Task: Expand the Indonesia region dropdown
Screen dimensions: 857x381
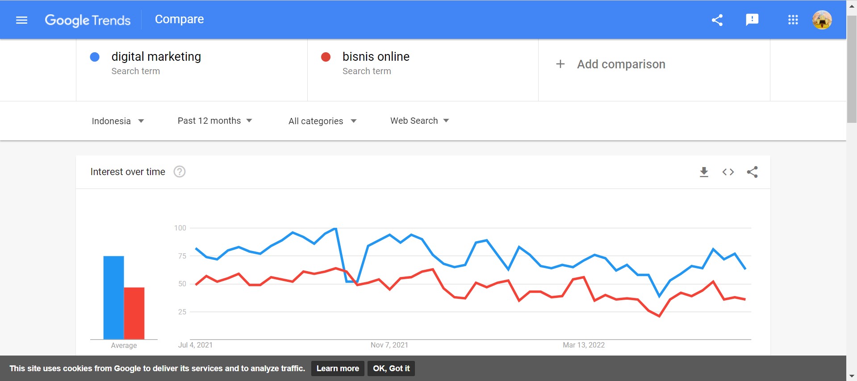Action: pyautogui.click(x=118, y=121)
